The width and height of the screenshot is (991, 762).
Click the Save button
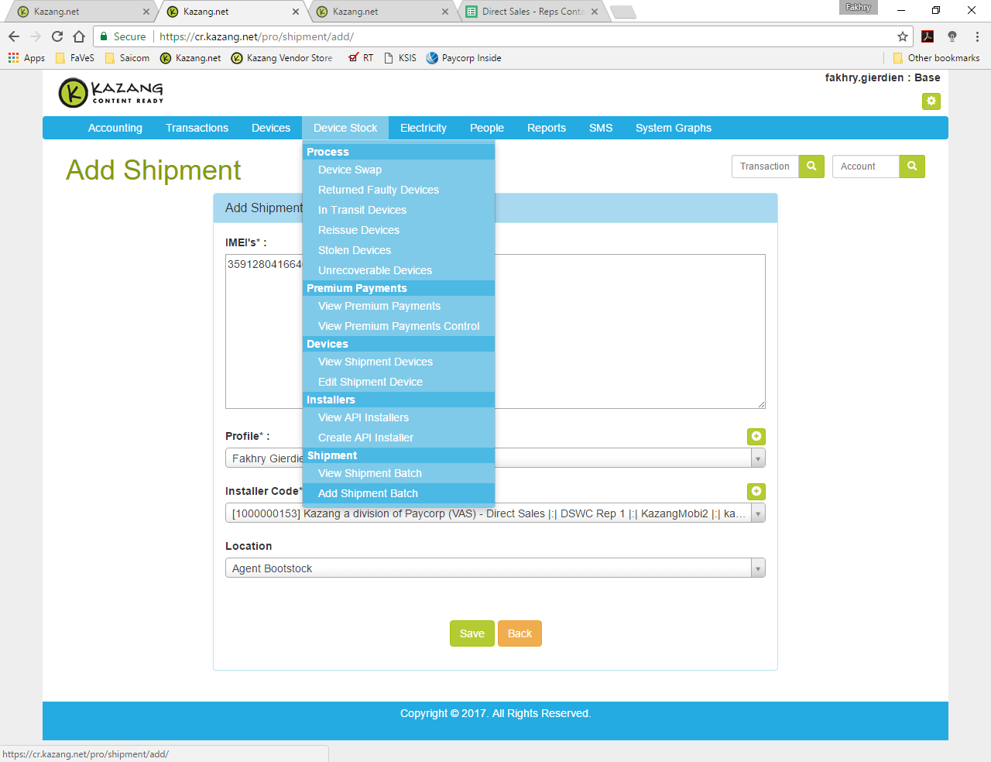point(472,633)
